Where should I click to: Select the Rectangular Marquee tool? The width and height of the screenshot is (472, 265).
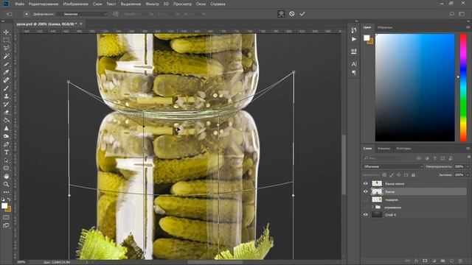click(6, 40)
